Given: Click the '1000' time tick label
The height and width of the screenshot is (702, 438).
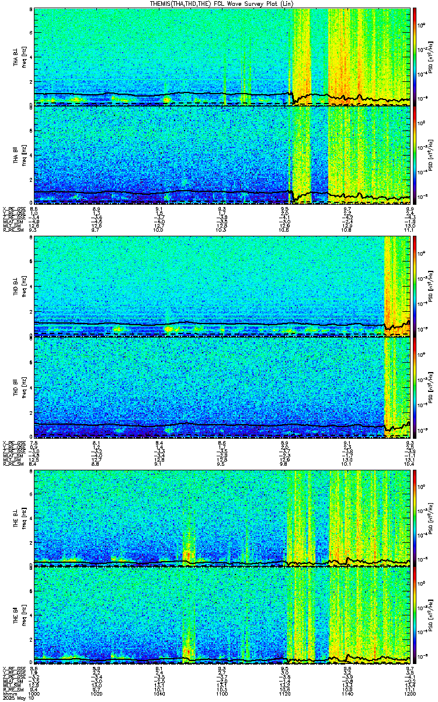Looking at the screenshot, I should click(x=34, y=694).
